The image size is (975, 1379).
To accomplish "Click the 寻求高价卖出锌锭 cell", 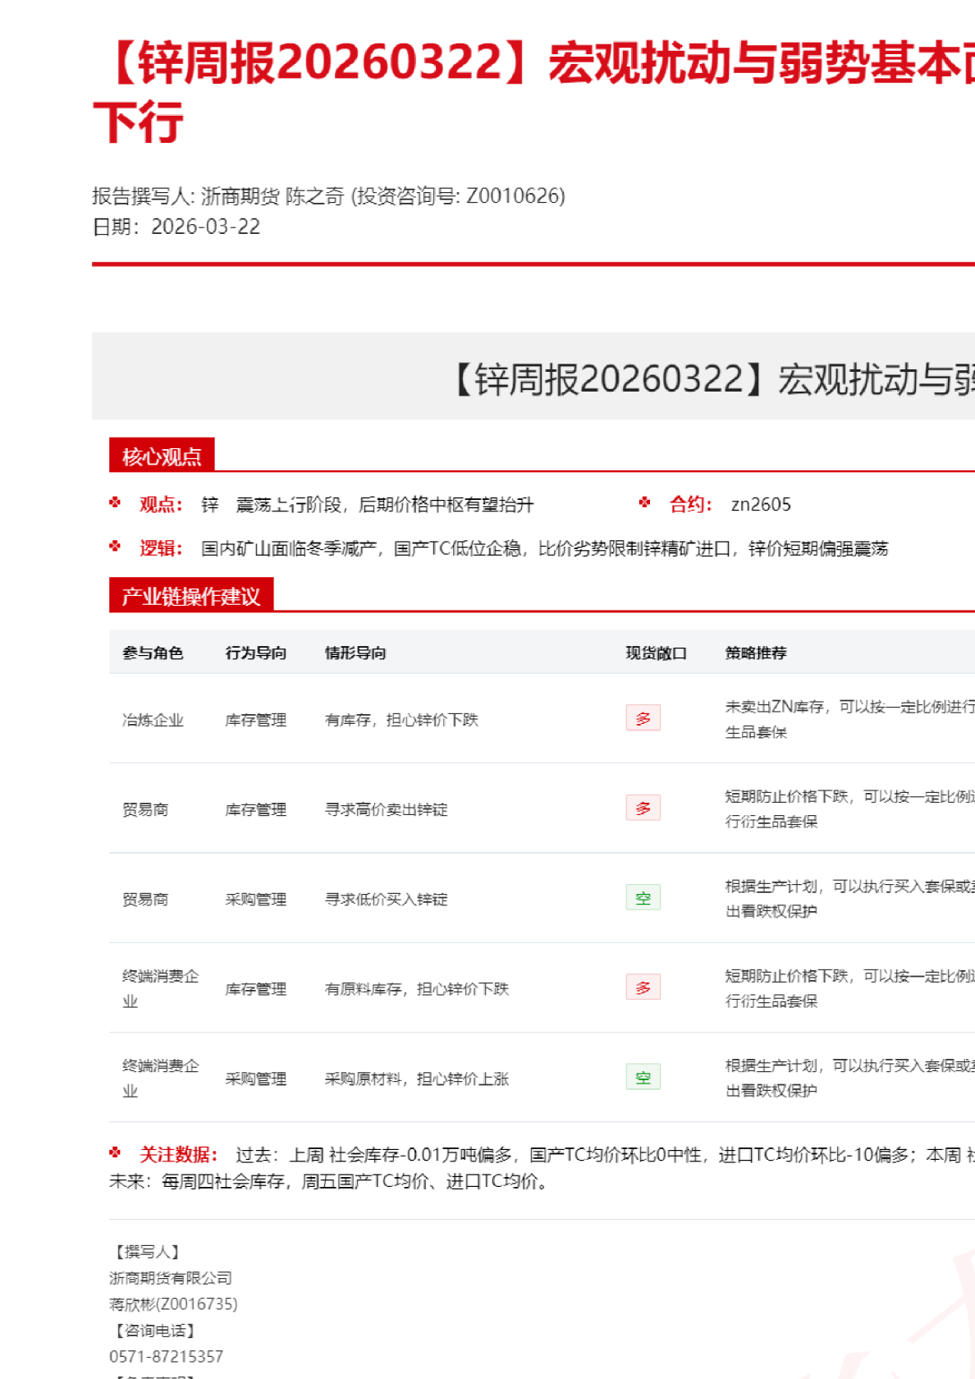I will click(387, 809).
